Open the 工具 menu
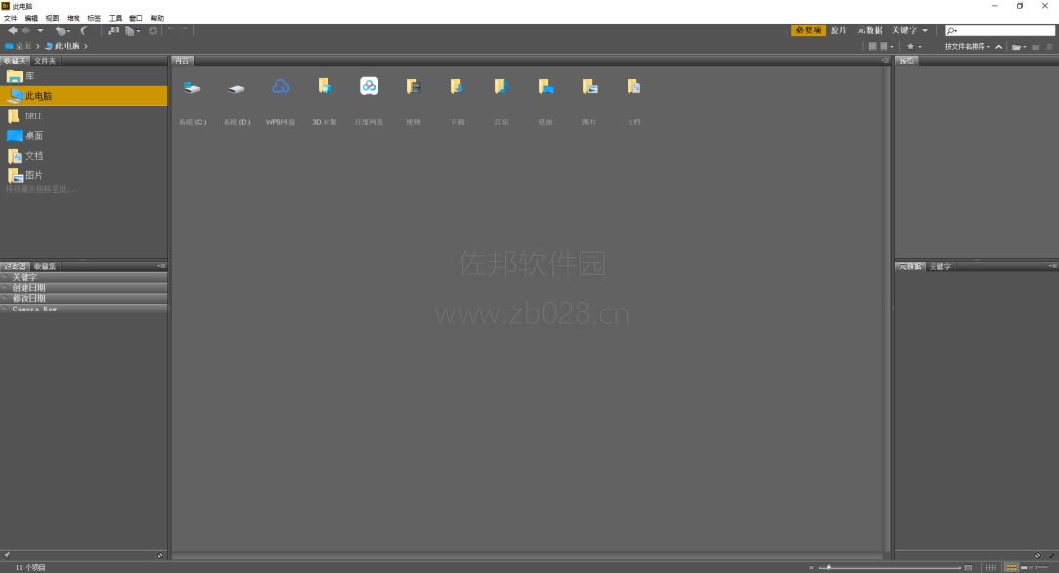1059x573 pixels. coord(115,18)
